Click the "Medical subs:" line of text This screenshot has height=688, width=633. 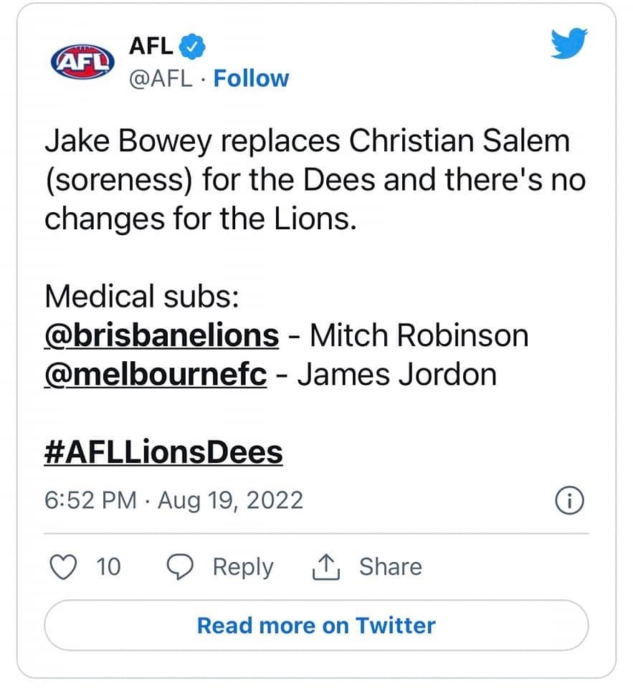click(141, 295)
